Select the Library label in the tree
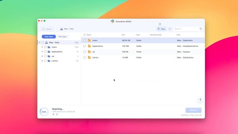238x134 pixels. (x=55, y=61)
